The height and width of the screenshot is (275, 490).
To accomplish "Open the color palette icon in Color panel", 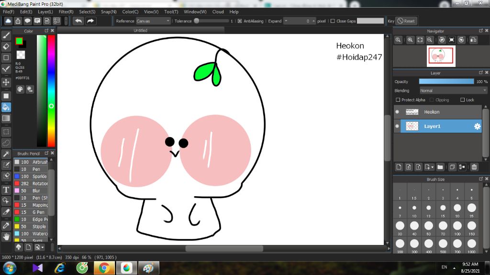I will coord(20,89).
